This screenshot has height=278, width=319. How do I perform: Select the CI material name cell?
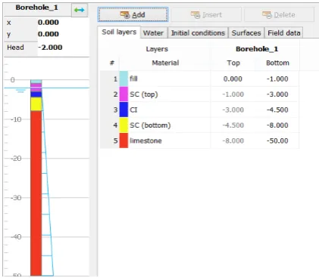169,110
